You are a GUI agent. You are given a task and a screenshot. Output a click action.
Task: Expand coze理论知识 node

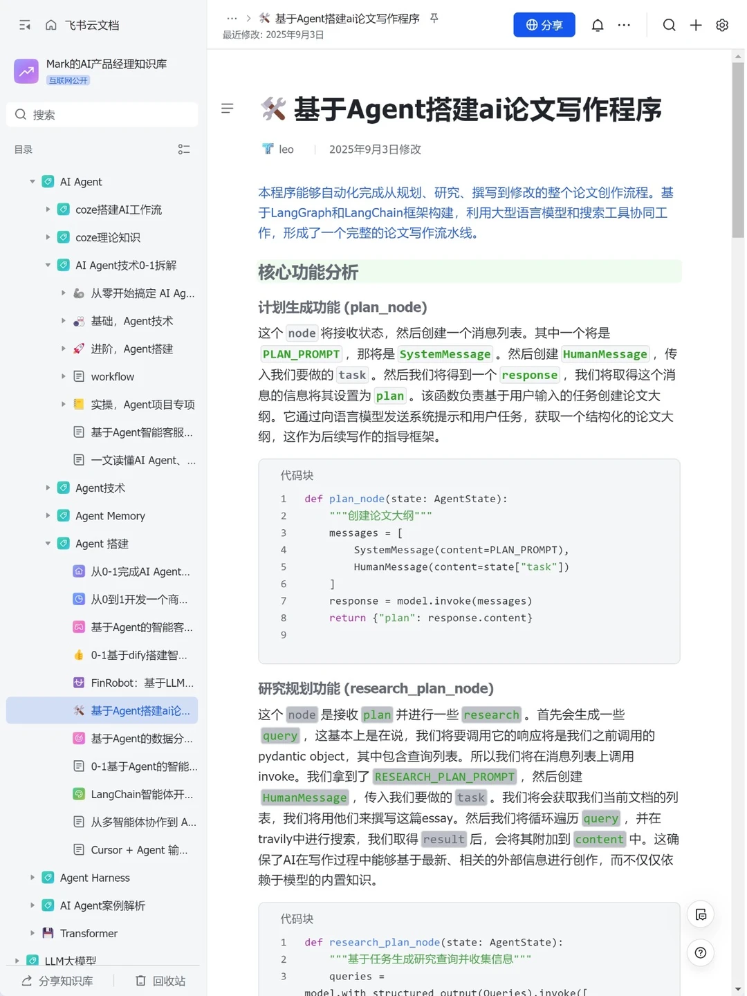click(x=48, y=237)
